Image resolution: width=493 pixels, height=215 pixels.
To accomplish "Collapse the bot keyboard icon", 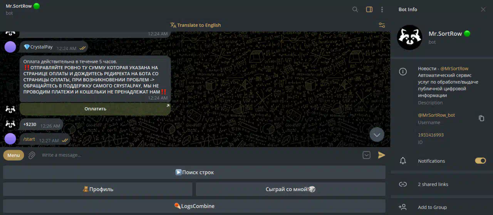I will tap(366, 155).
